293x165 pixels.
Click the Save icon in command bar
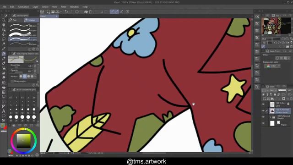point(57,12)
